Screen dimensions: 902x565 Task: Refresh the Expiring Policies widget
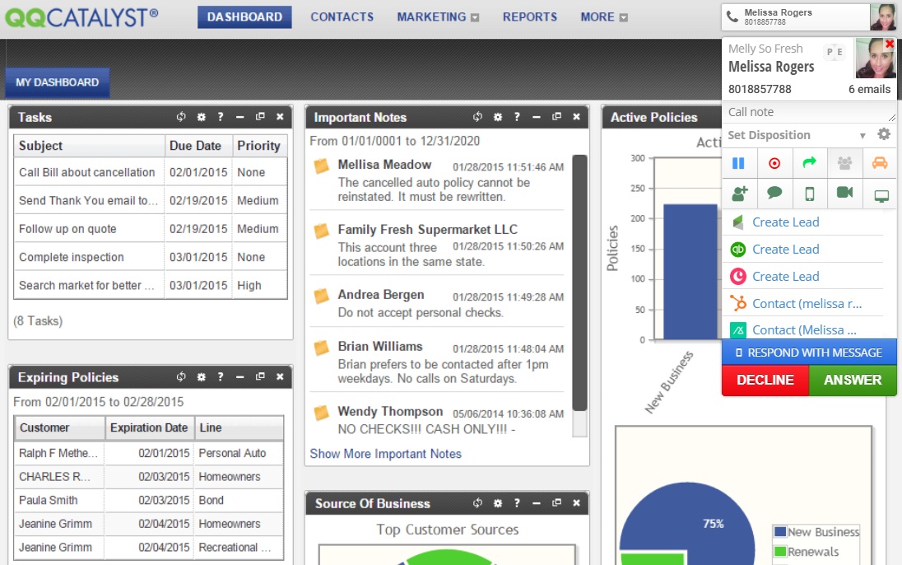[181, 376]
